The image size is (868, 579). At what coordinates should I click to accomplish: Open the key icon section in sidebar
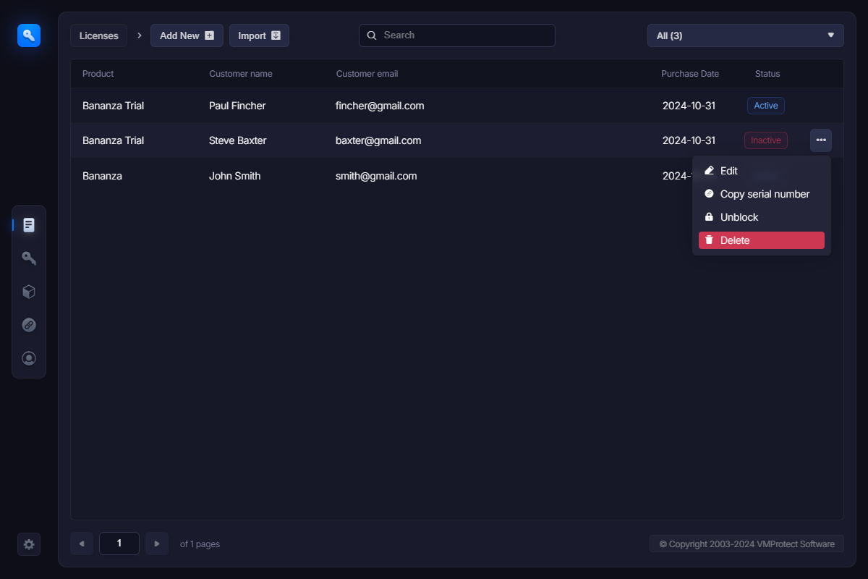(29, 258)
